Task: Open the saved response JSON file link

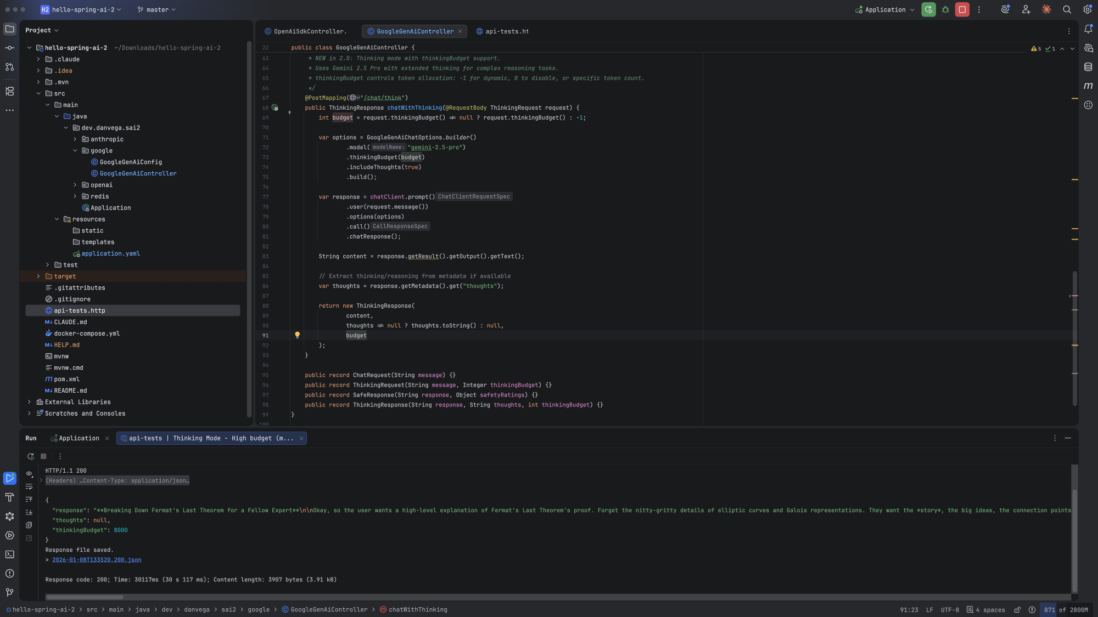Action: (x=97, y=560)
